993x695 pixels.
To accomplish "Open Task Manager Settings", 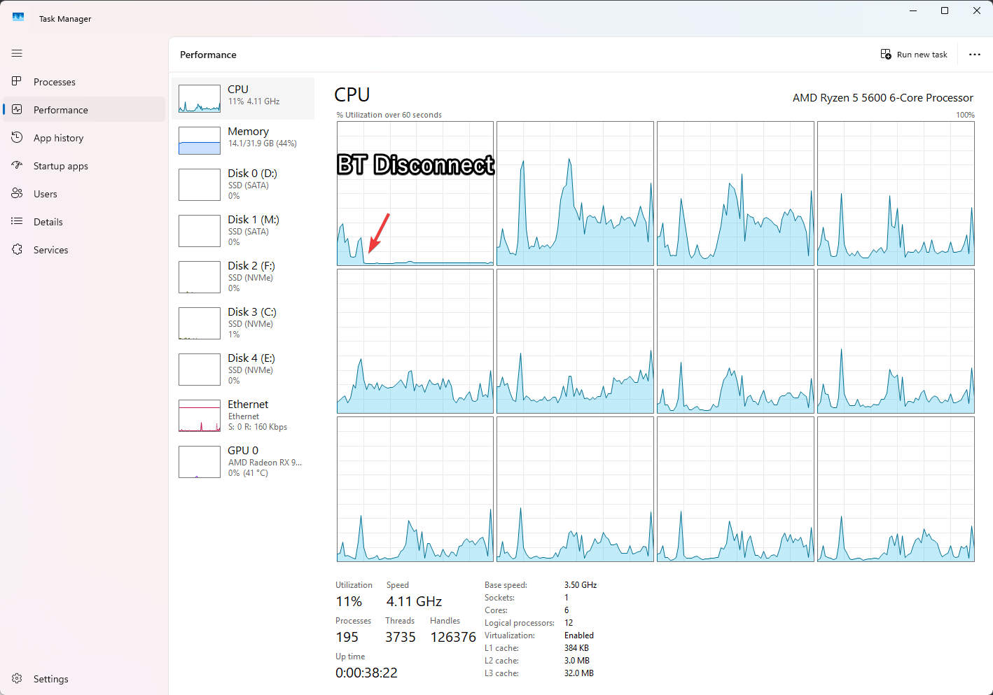I will (x=84, y=679).
